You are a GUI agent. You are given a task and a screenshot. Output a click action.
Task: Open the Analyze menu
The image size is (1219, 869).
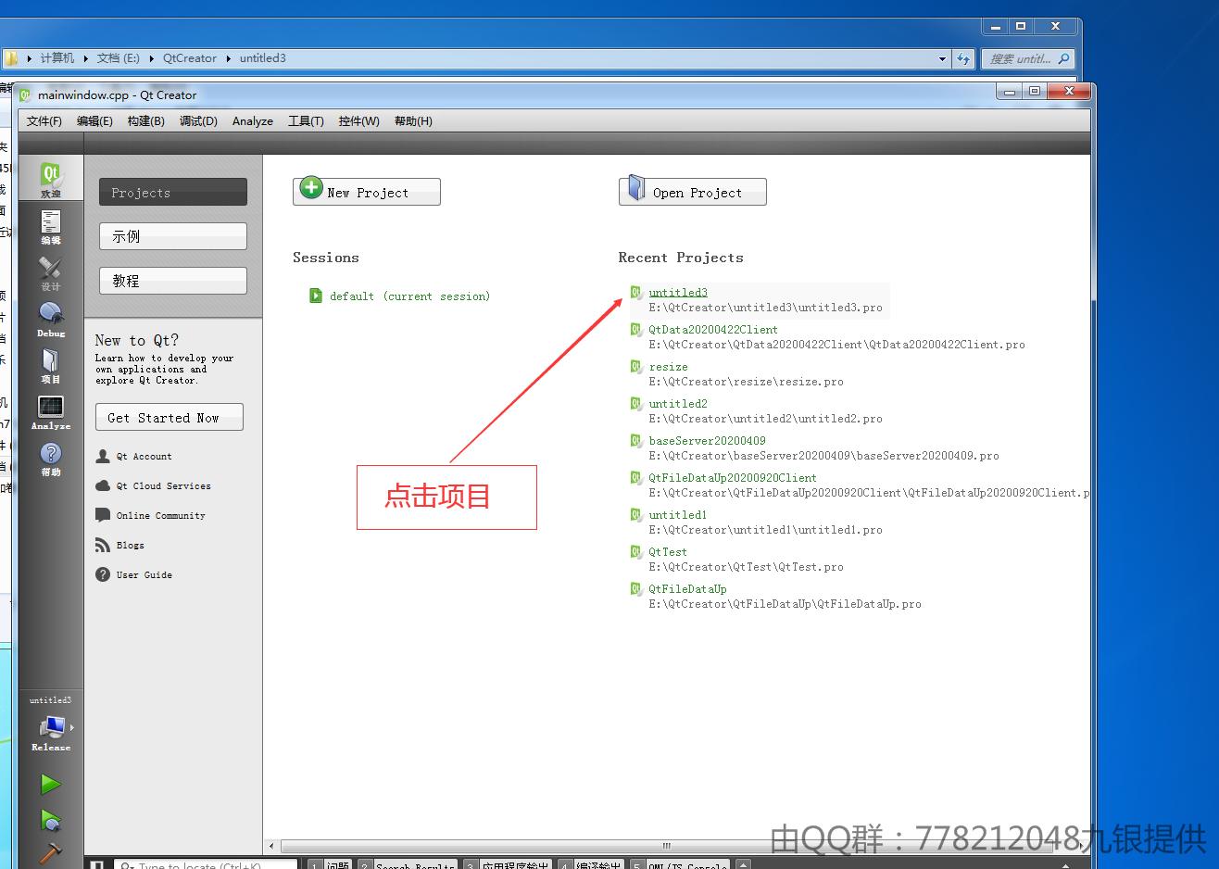[253, 121]
